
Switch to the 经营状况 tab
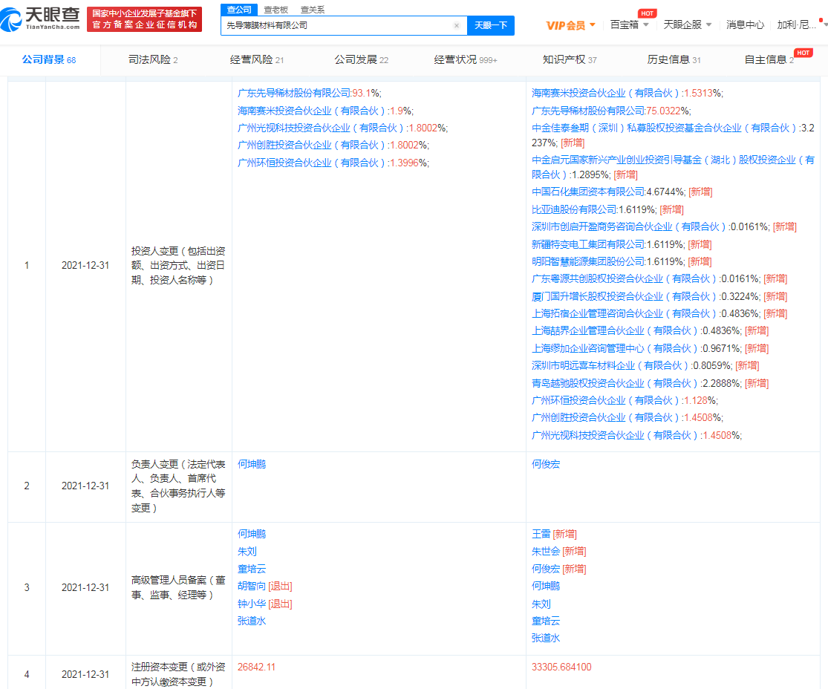click(x=465, y=59)
